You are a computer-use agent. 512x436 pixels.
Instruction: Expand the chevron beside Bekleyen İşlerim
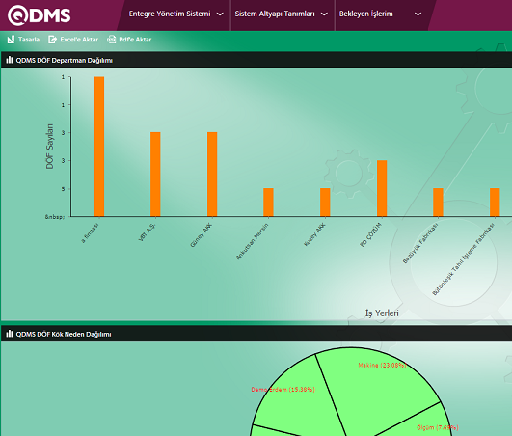(418, 14)
